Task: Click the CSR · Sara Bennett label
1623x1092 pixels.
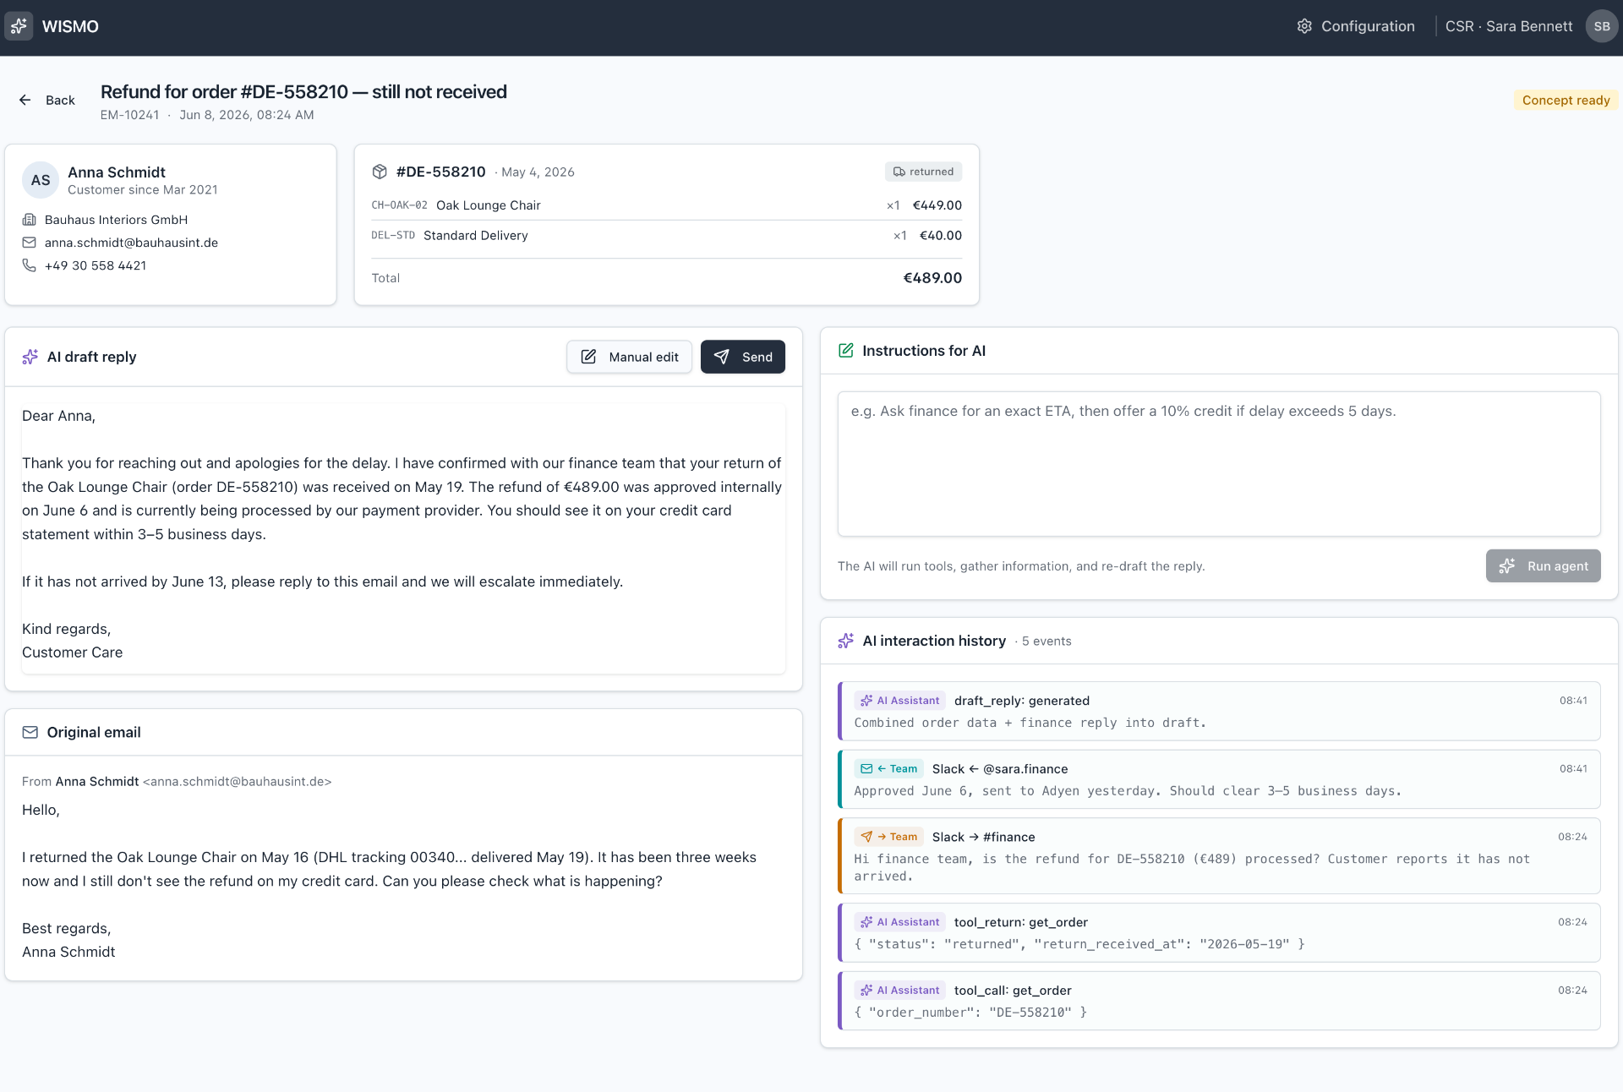Action: [x=1509, y=26]
